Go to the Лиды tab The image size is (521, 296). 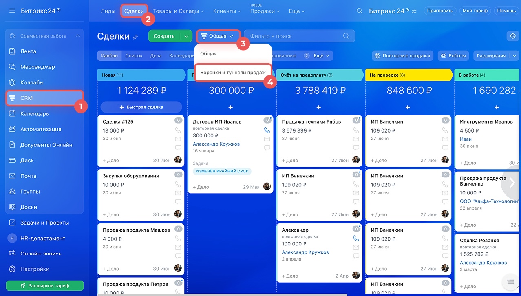(x=108, y=11)
